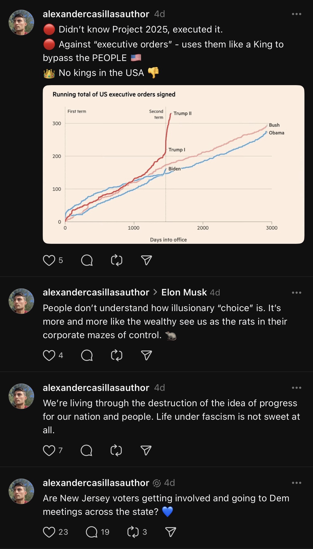The width and height of the screenshot is (313, 549).
Task: Open more options on New Jersey post
Action: click(297, 483)
